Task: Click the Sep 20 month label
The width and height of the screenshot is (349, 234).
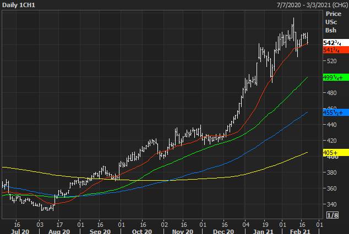Action: click(100, 231)
